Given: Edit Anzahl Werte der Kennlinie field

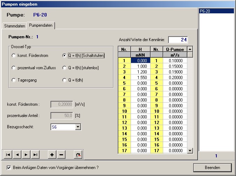Looking at the screenshot, I should tap(178, 40).
